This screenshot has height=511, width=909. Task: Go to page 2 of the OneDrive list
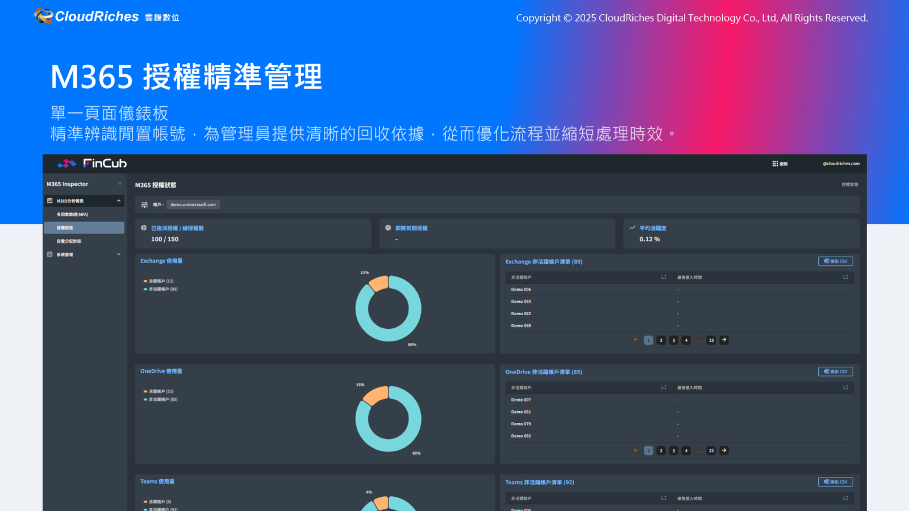point(661,450)
